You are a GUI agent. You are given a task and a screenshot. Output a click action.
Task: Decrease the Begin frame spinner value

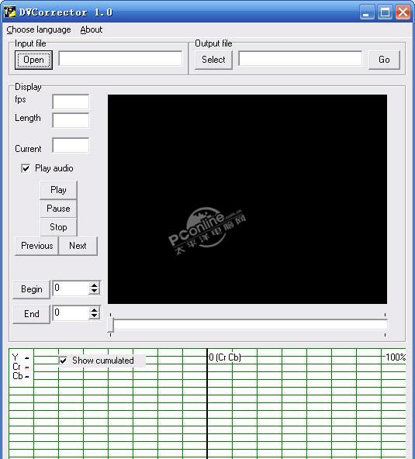94,292
